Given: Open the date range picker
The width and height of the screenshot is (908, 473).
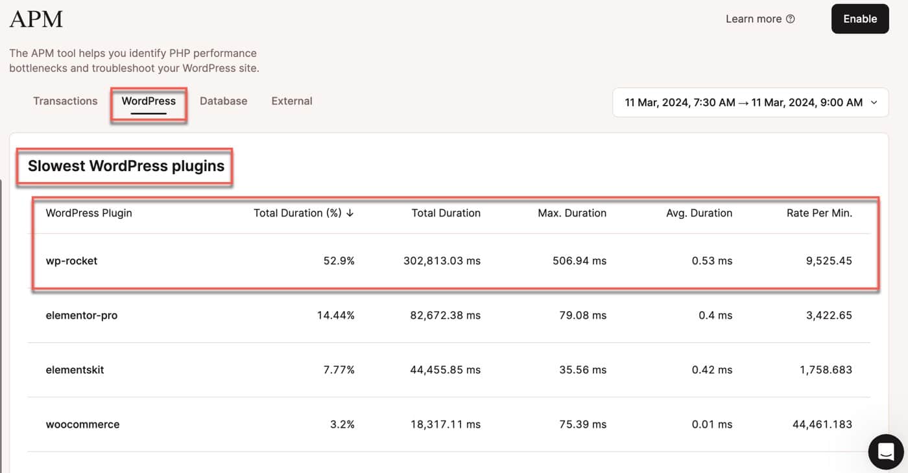Looking at the screenshot, I should click(750, 102).
